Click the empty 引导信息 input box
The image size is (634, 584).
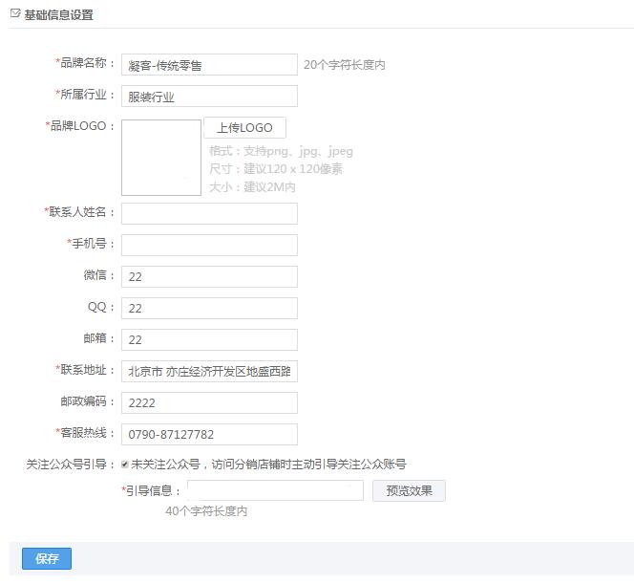pyautogui.click(x=275, y=490)
